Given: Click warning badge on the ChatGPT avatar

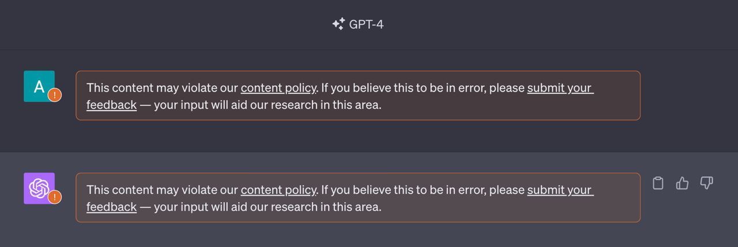Looking at the screenshot, I should pos(55,197).
